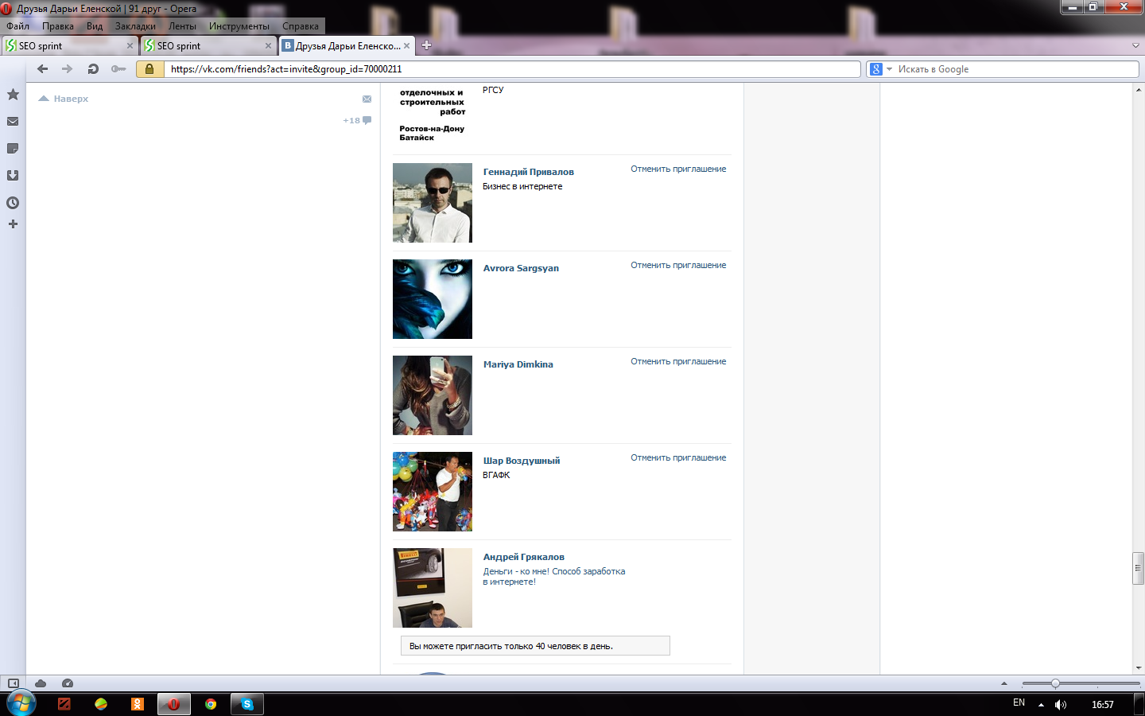Screen dimensions: 1145x716
Task: Close the Друзья Дарьи Еленско tab
Action: (407, 46)
